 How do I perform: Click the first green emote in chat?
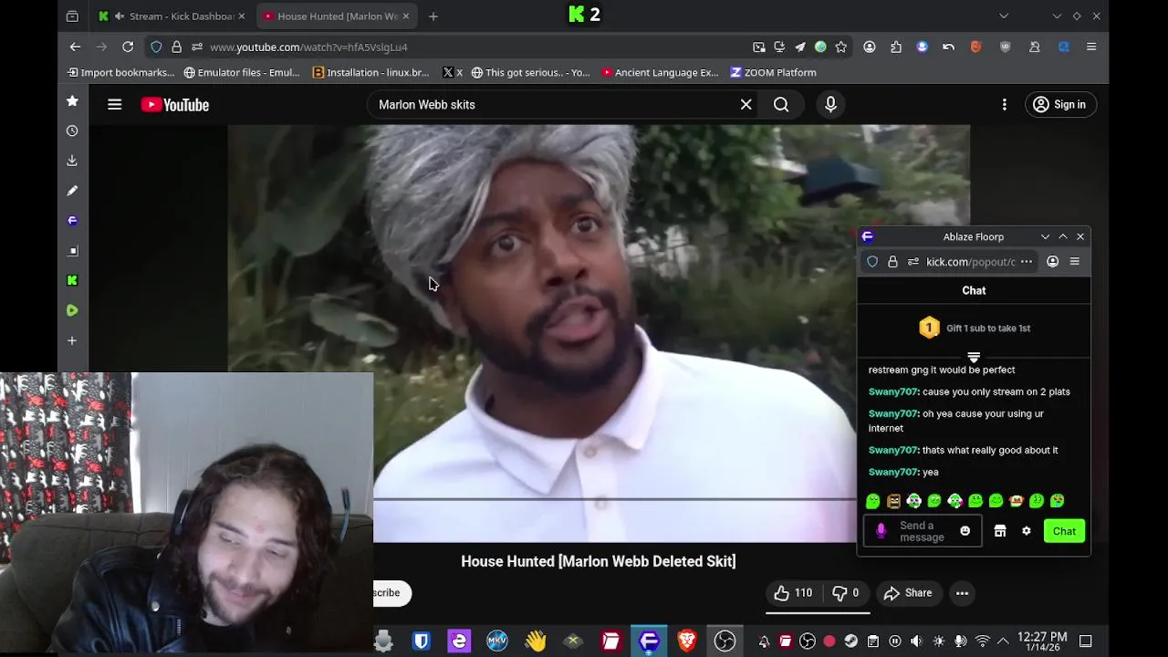point(873,501)
